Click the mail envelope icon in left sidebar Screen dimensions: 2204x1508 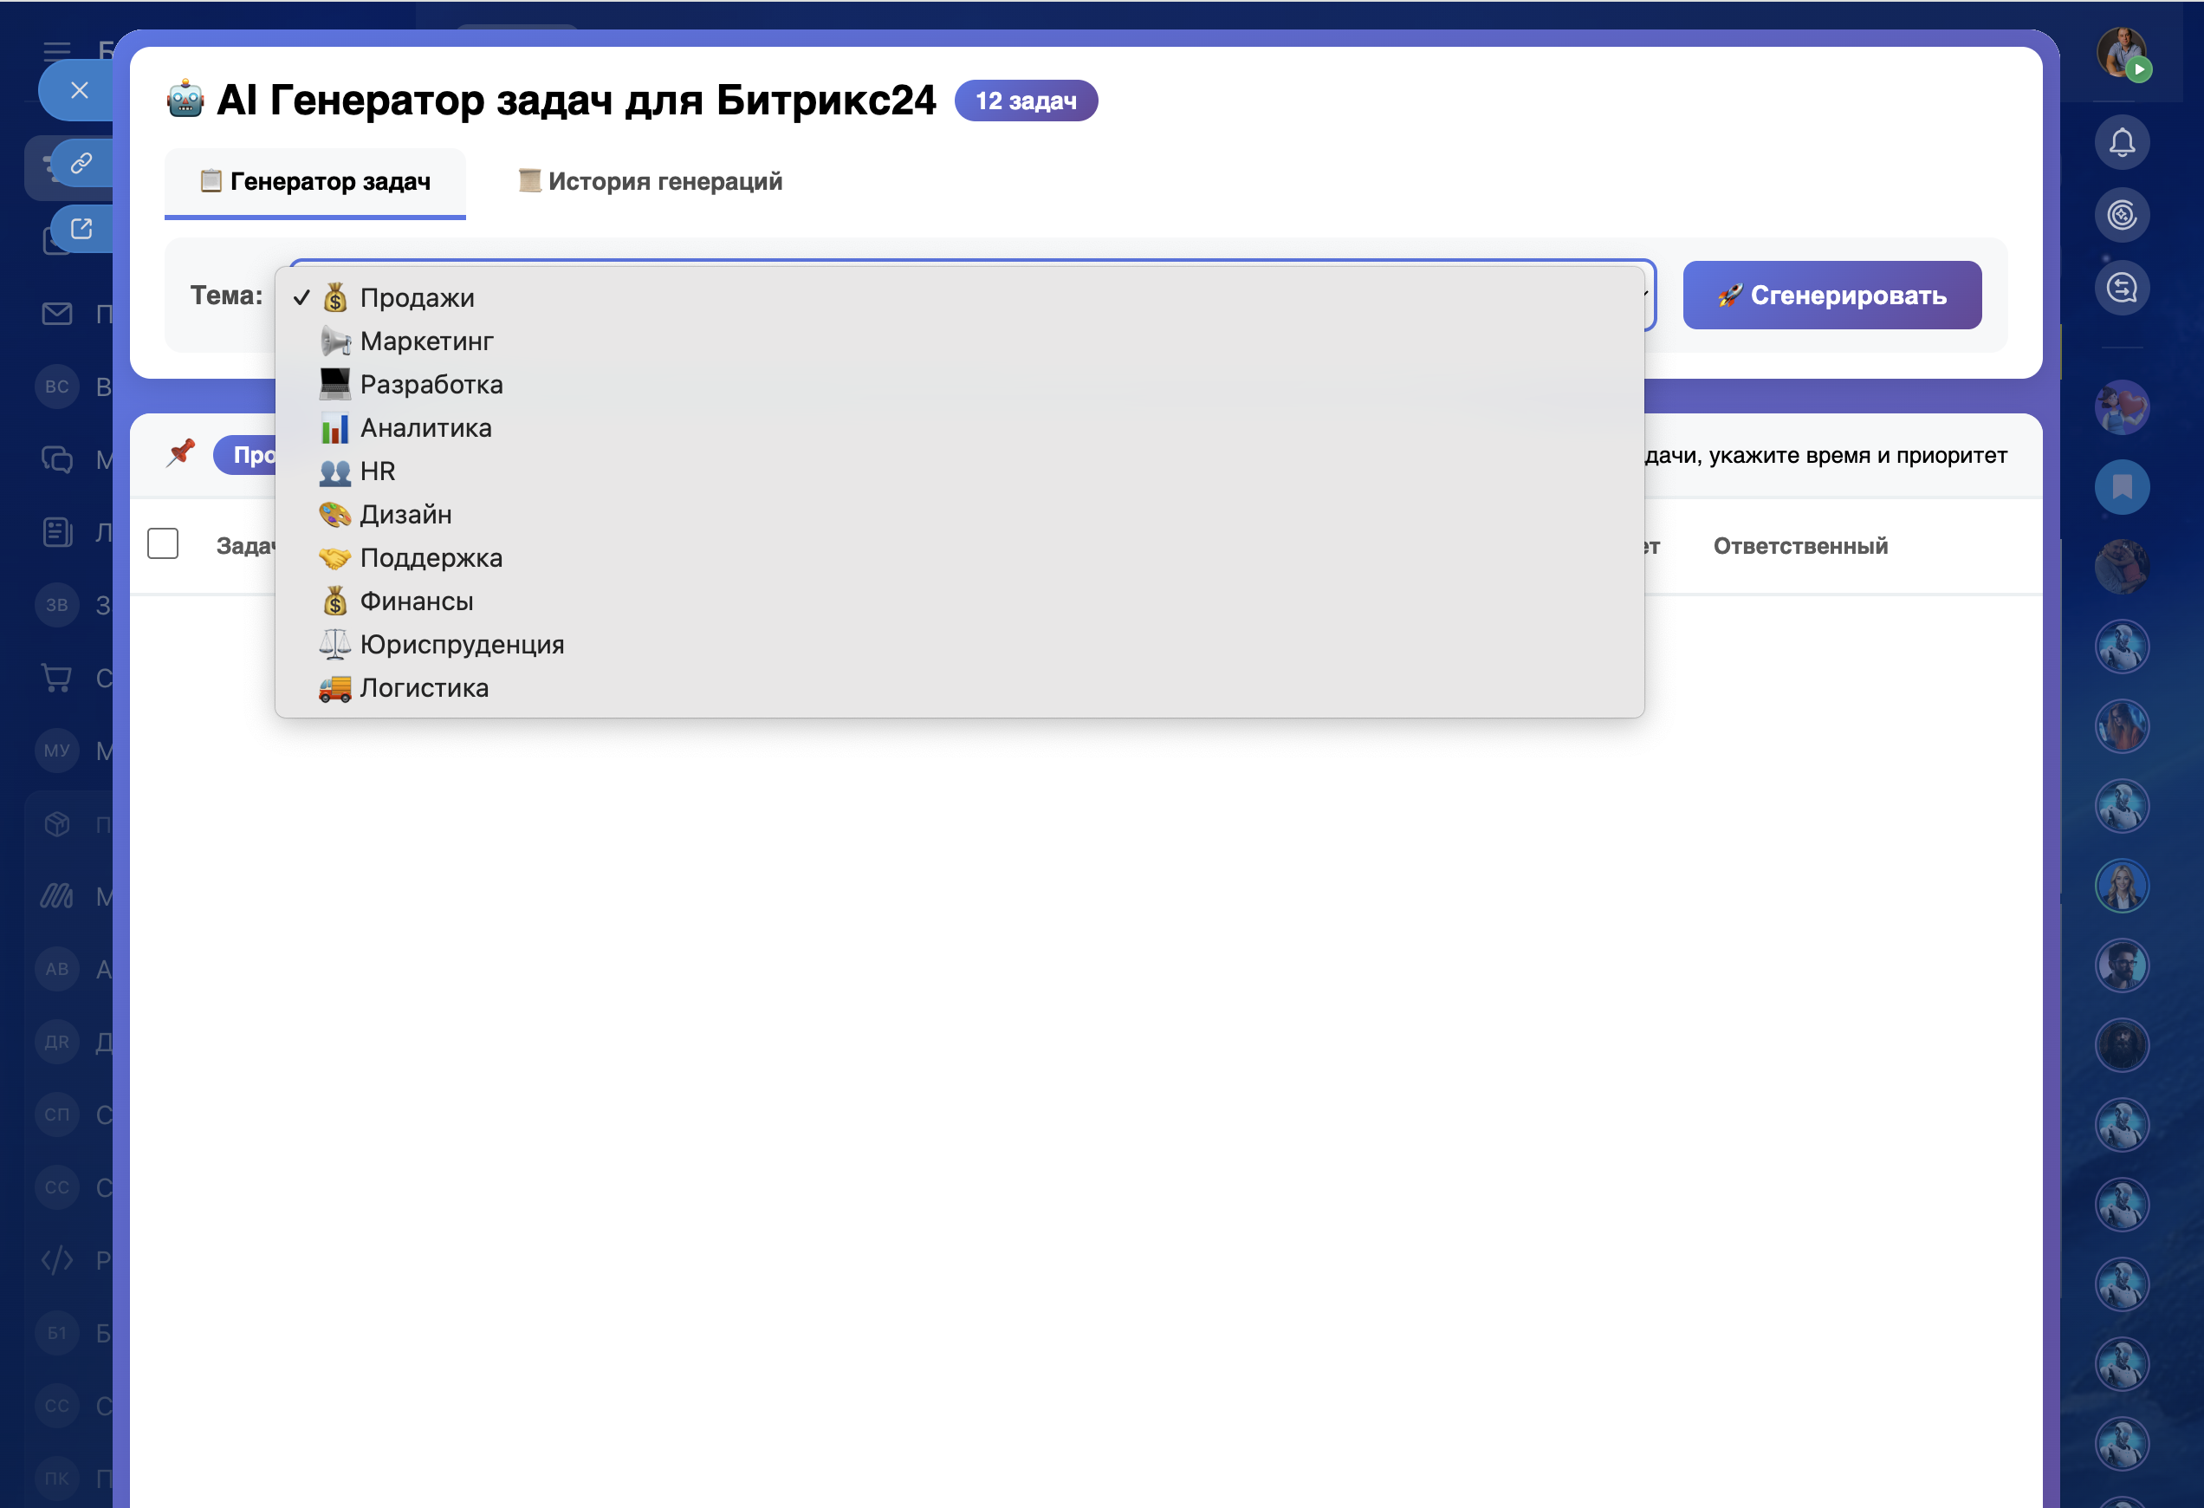pyautogui.click(x=57, y=314)
